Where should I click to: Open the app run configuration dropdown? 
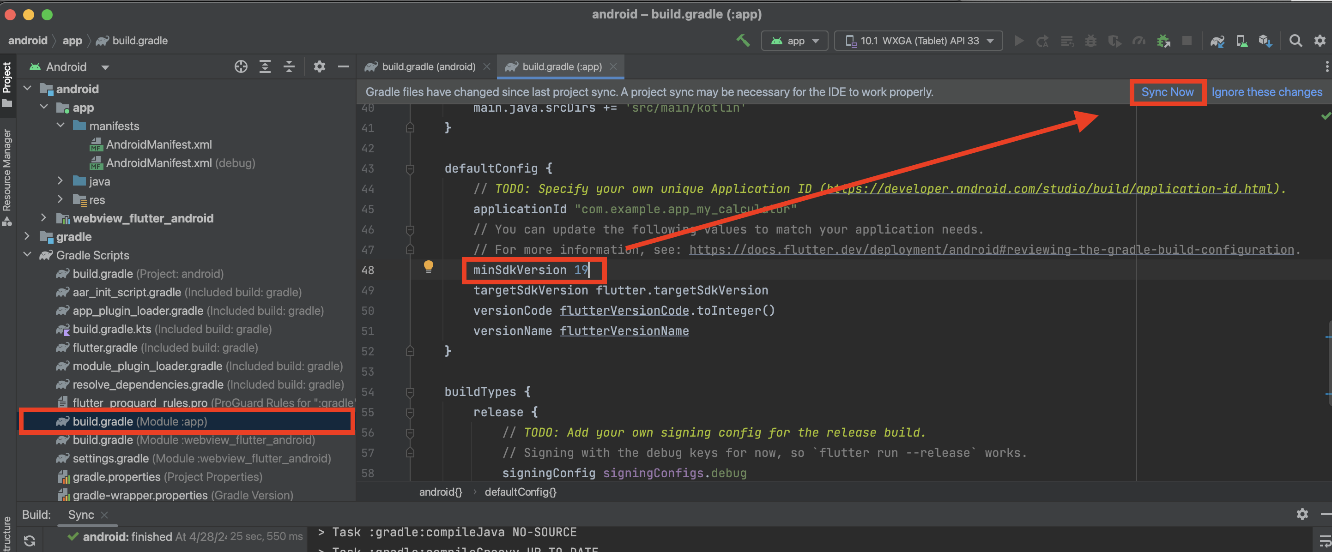795,40
